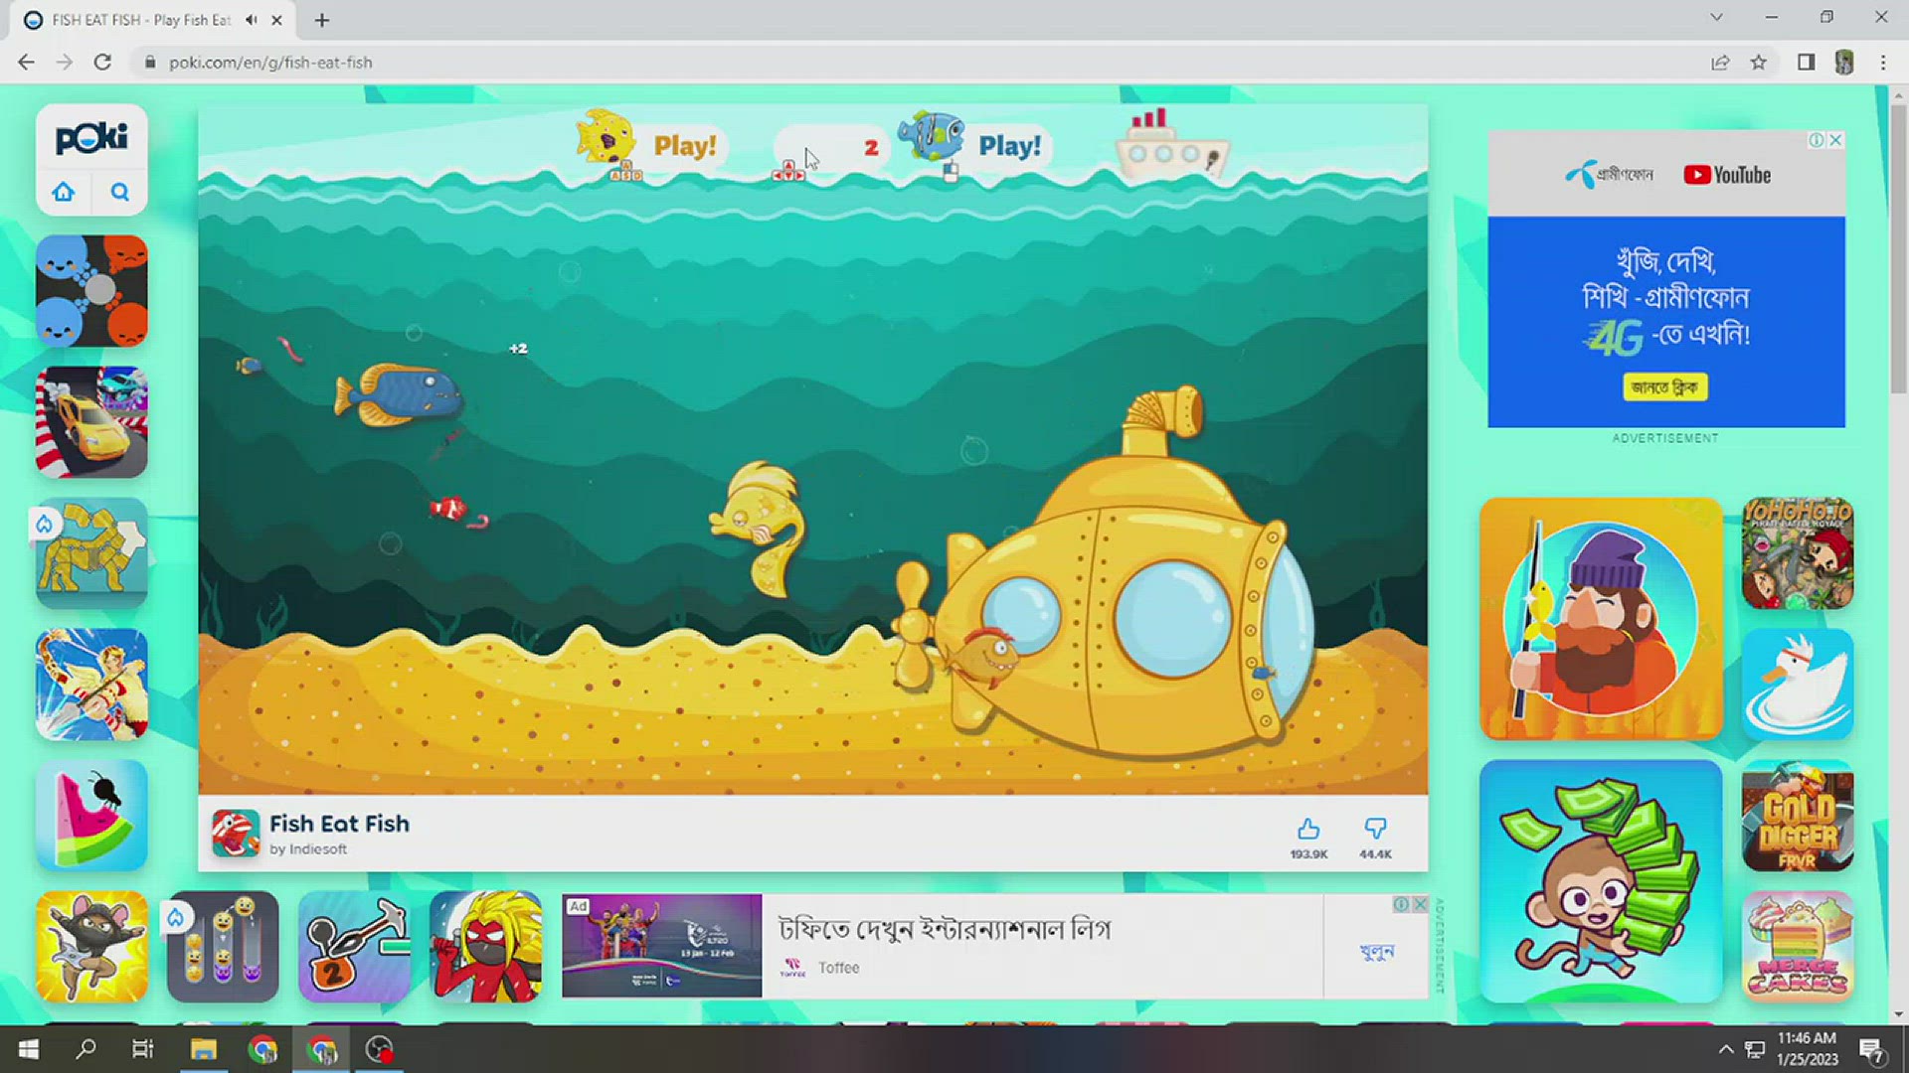Expand the tab search dropdown chevron
The image size is (1909, 1073).
coord(1716,18)
